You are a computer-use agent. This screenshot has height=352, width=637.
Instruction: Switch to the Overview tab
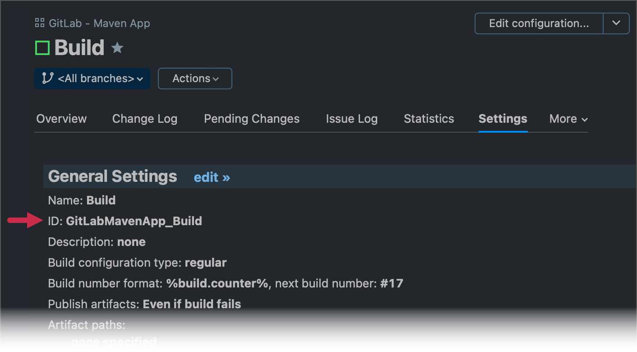click(61, 118)
